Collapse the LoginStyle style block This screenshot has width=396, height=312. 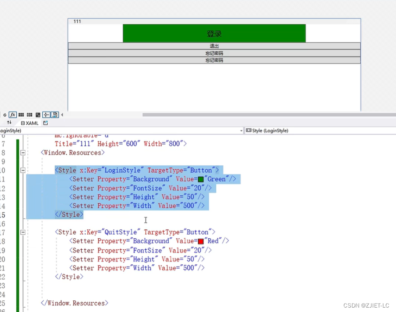23,170
